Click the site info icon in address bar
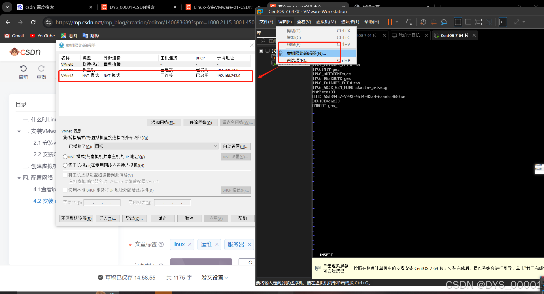Image resolution: width=544 pixels, height=294 pixels. [x=48, y=22]
